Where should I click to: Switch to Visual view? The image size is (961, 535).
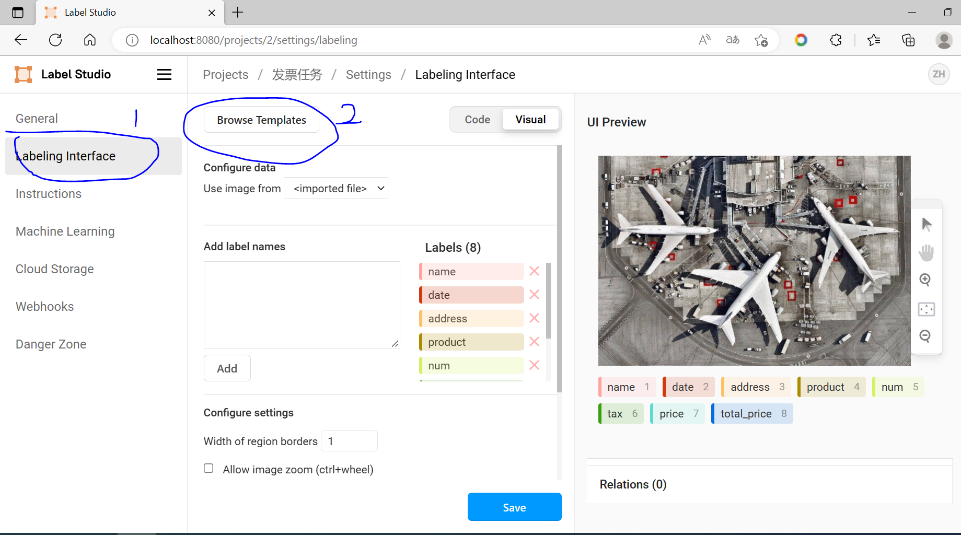tap(530, 120)
